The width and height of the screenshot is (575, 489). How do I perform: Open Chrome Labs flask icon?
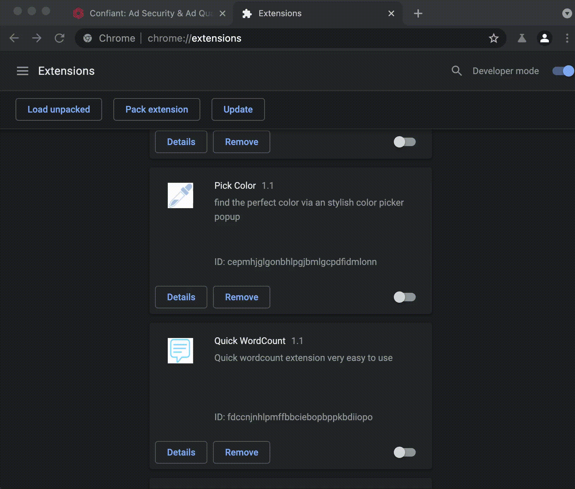522,38
